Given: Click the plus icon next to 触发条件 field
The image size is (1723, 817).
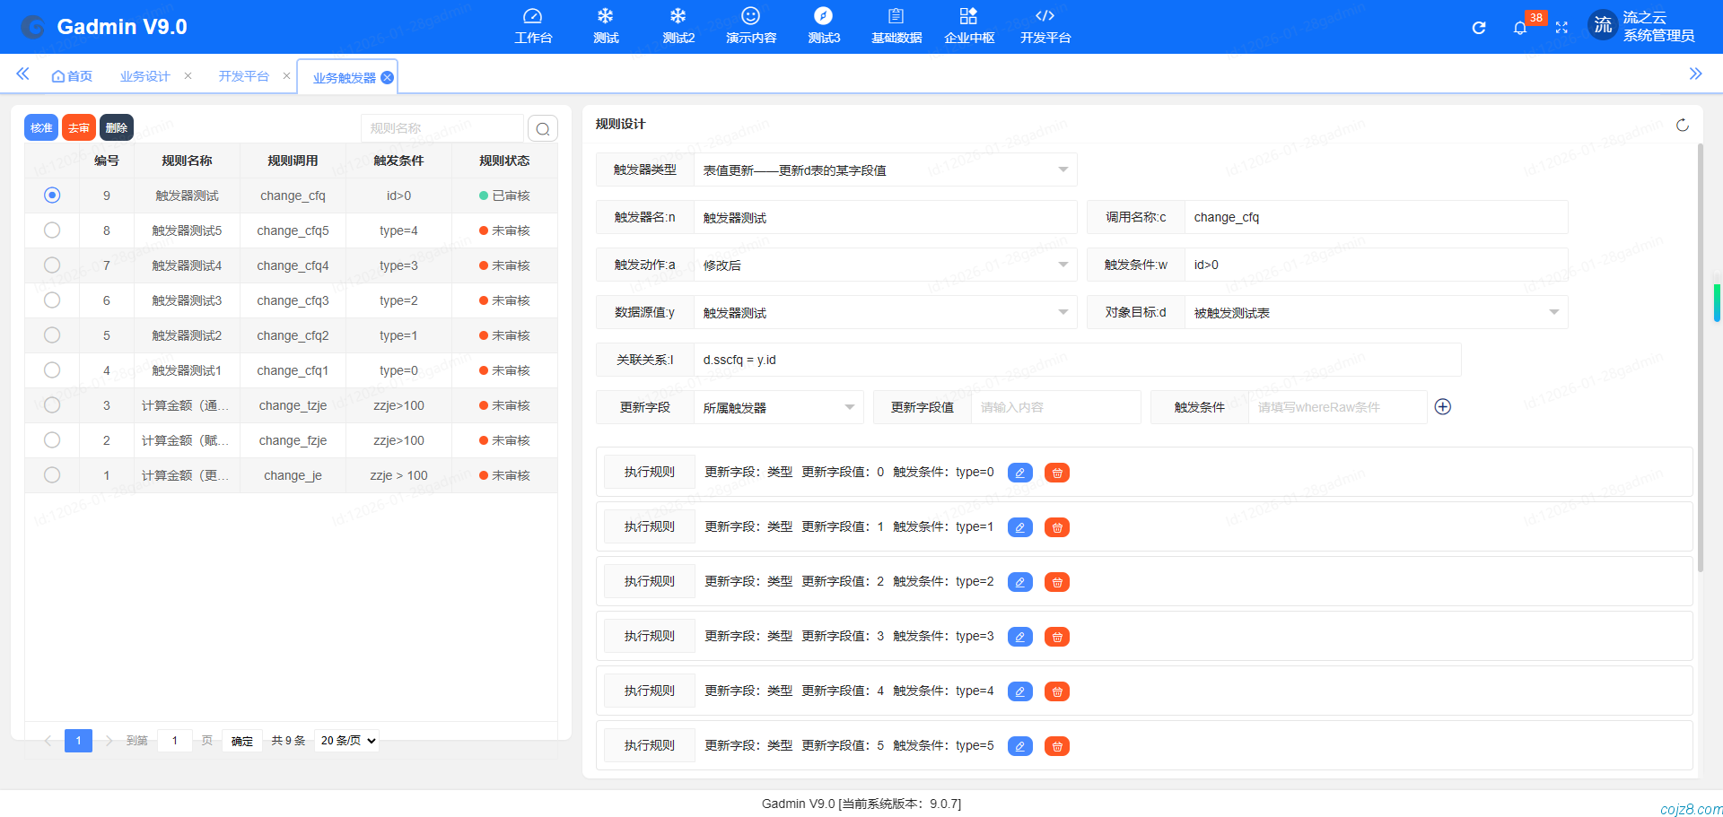Looking at the screenshot, I should click(1443, 406).
